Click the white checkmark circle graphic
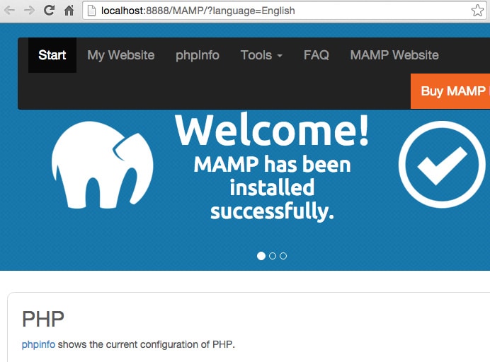 pyautogui.click(x=442, y=165)
